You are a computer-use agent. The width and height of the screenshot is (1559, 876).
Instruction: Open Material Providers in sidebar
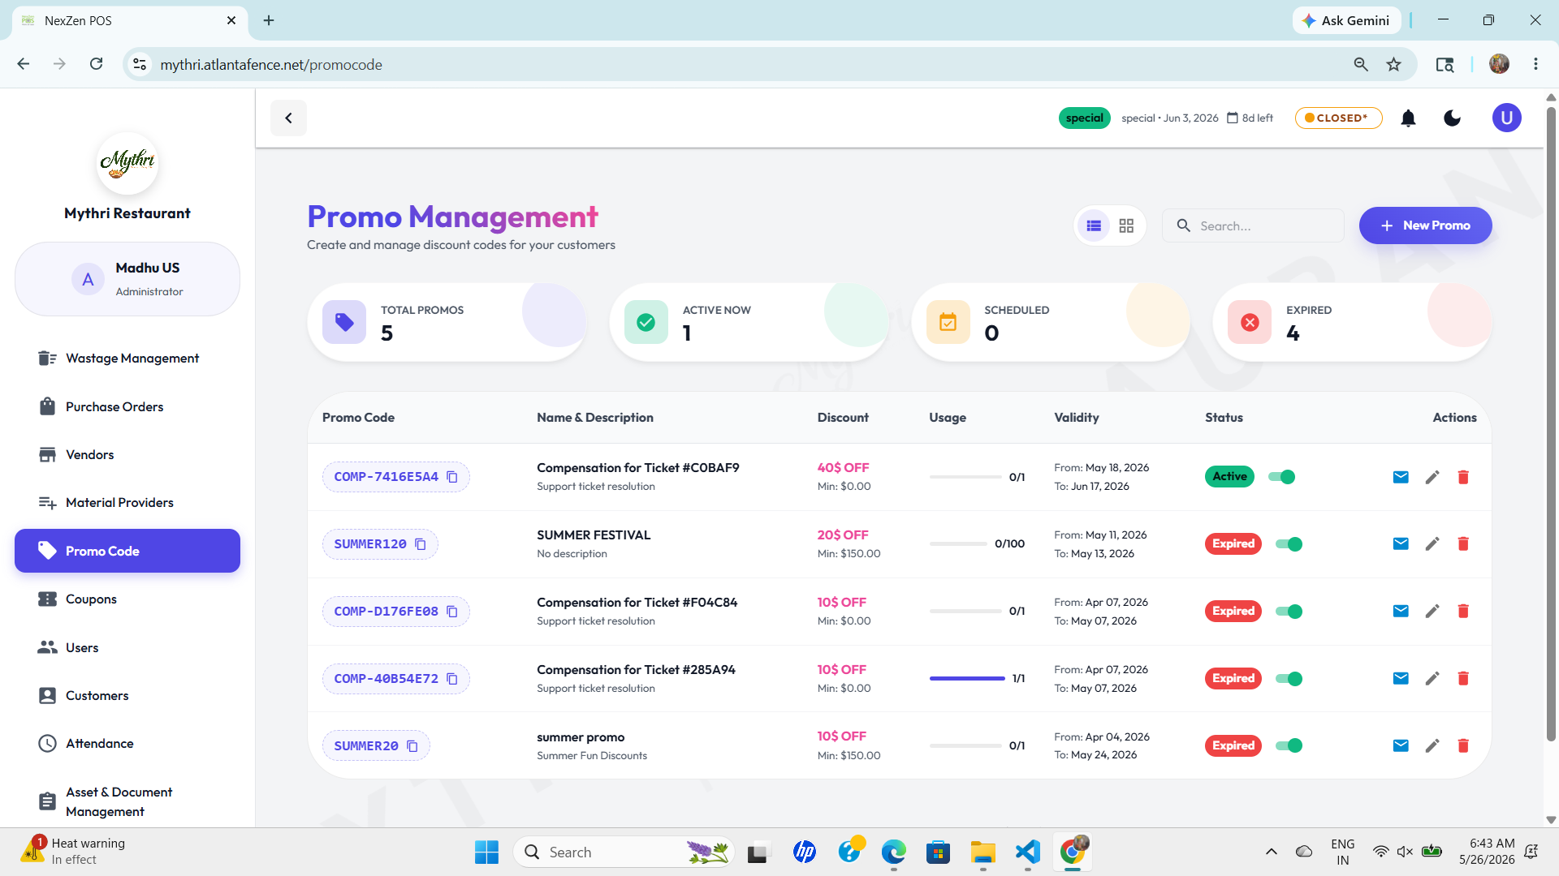tap(127, 503)
